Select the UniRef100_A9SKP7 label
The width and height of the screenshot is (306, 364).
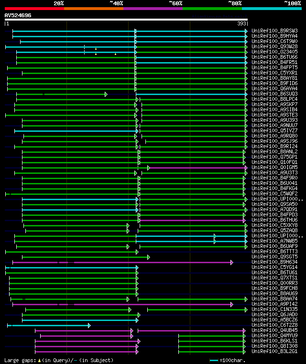(274, 104)
